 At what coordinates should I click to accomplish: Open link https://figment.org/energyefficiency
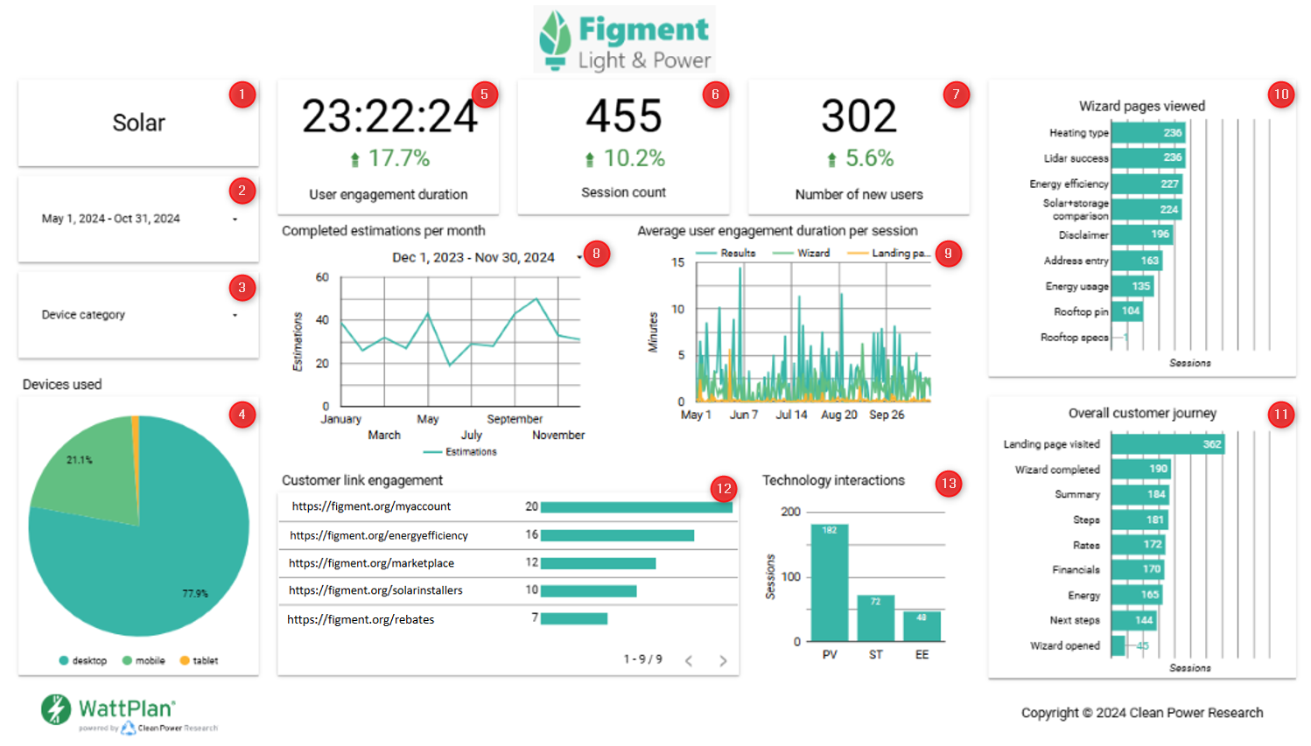[379, 535]
